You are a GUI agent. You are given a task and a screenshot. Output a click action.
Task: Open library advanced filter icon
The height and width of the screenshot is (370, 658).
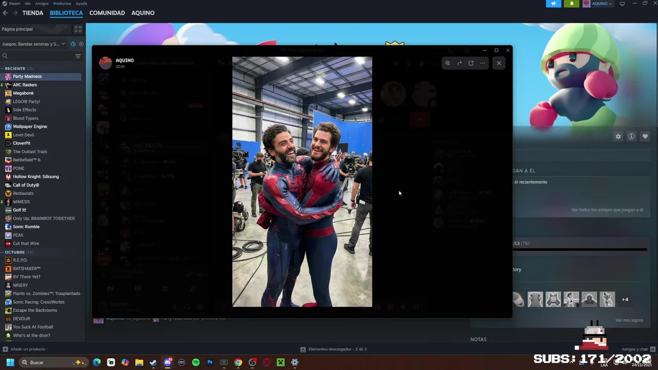(78, 56)
